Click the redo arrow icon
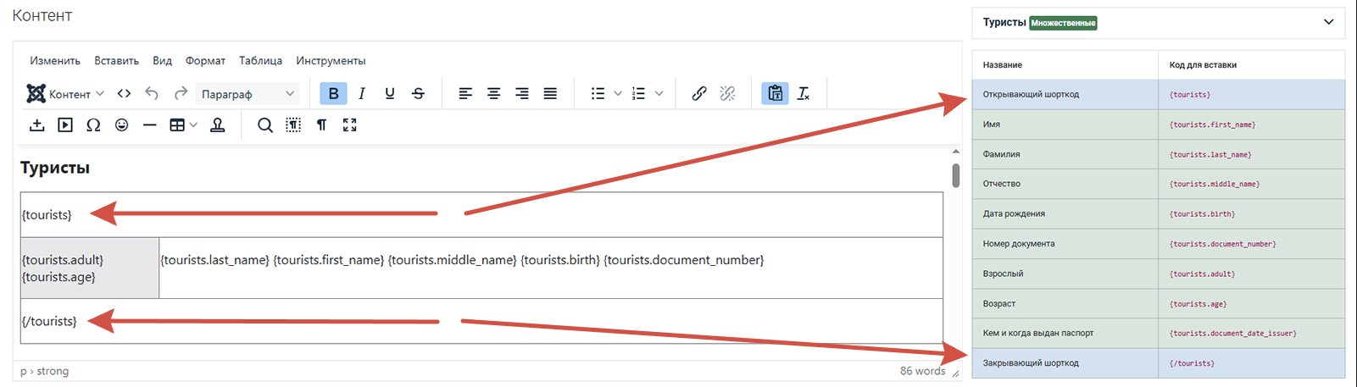 click(181, 94)
